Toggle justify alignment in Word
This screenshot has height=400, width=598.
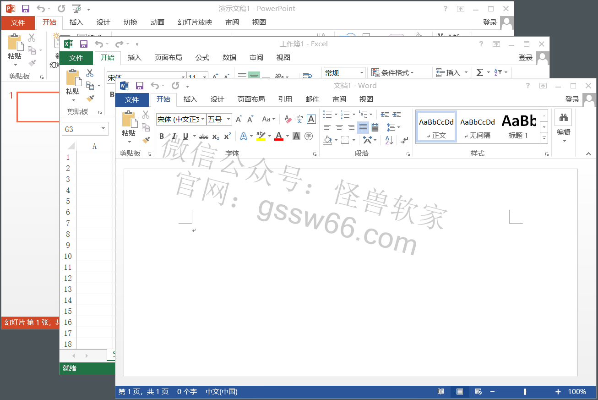(363, 127)
